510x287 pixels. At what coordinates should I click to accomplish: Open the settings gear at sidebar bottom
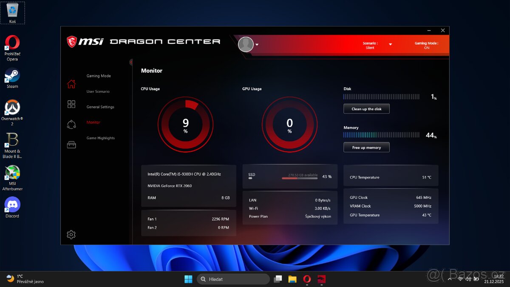pyautogui.click(x=71, y=234)
